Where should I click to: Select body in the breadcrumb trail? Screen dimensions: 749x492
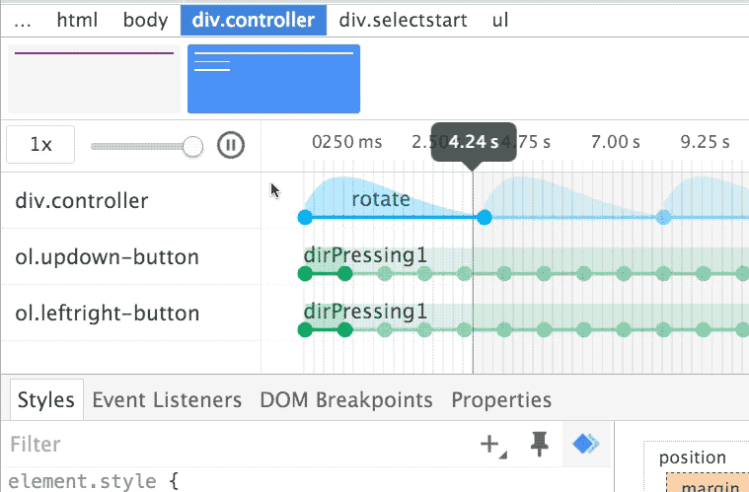[145, 19]
